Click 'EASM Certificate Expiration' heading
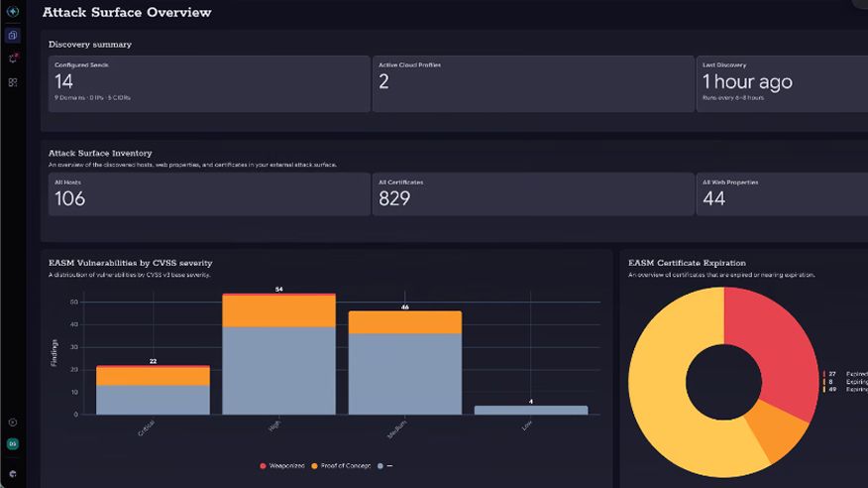Viewport: 868px width, 488px height. point(687,263)
